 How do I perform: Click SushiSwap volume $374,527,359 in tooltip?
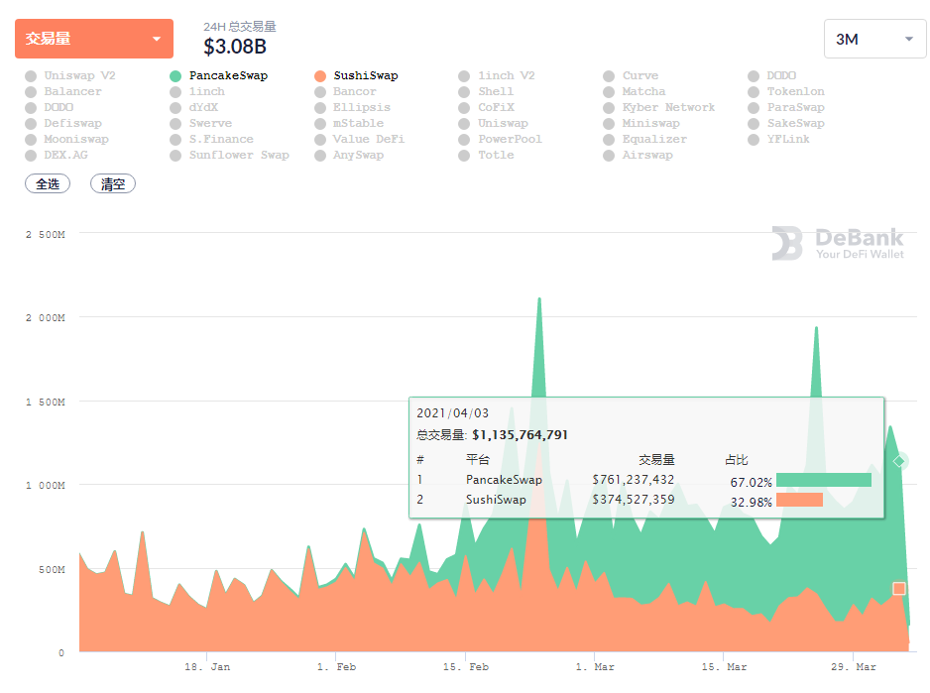coord(634,500)
